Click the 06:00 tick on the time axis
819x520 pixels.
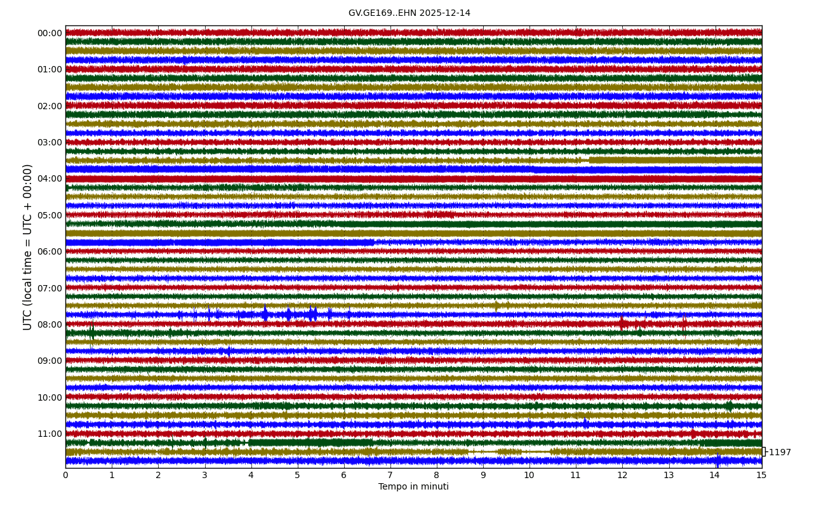pyautogui.click(x=50, y=251)
